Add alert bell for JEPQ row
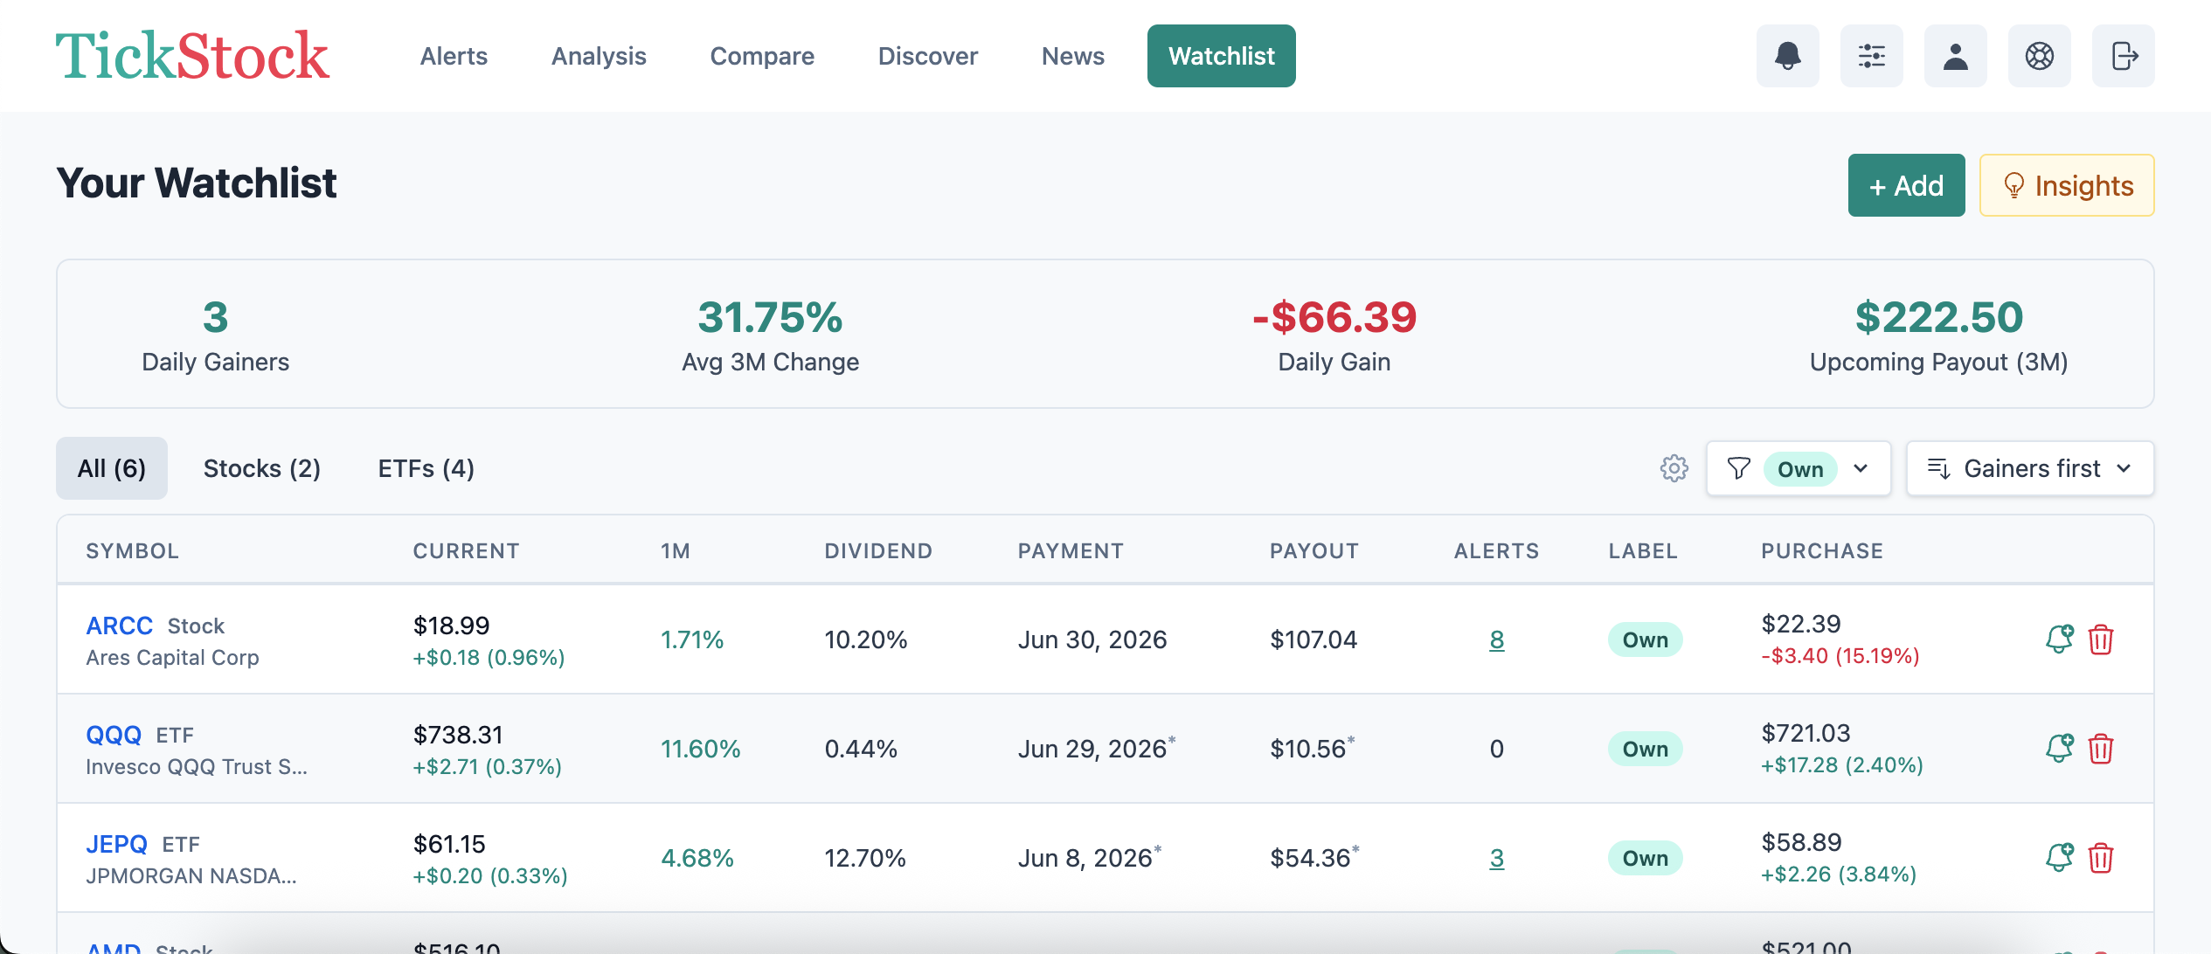The height and width of the screenshot is (954, 2211). pos(2059,858)
